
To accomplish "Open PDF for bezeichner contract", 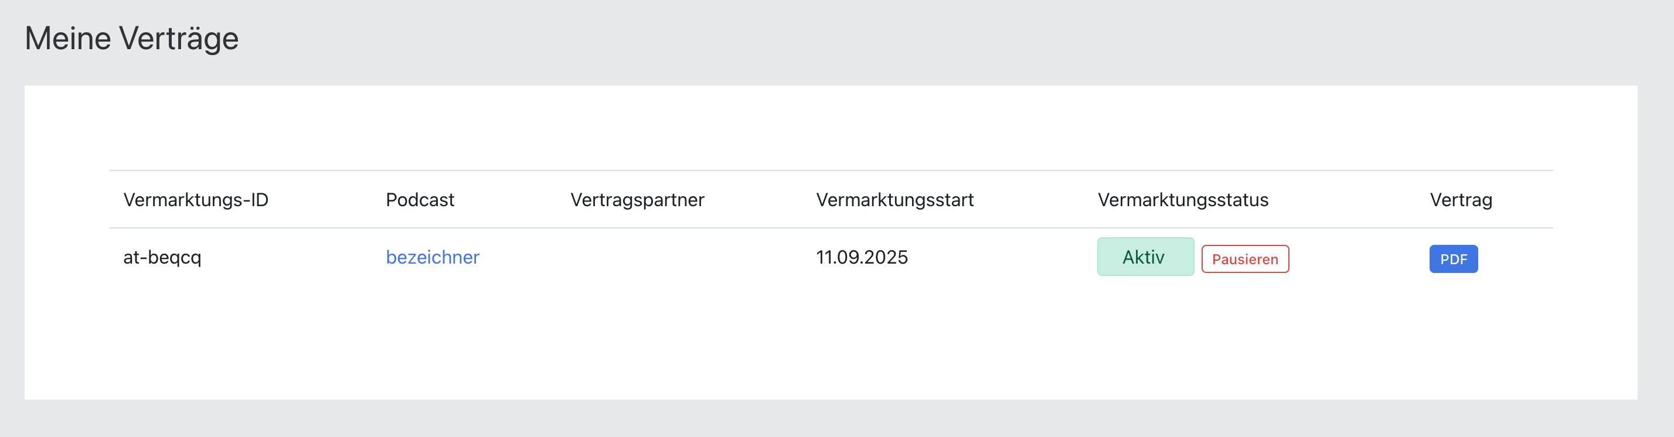I will pos(1453,259).
